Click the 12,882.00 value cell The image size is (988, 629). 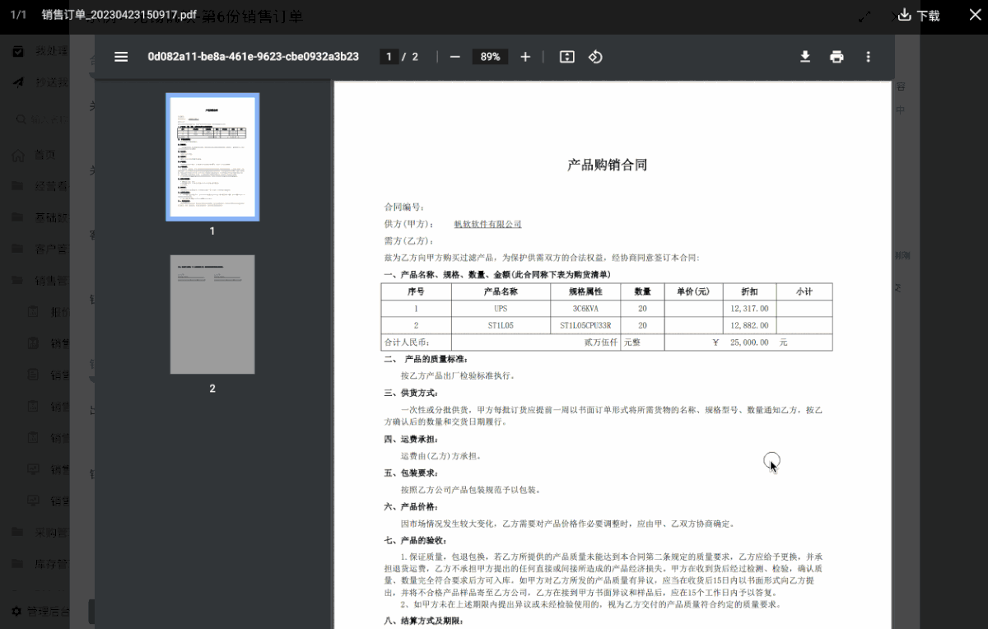point(749,325)
